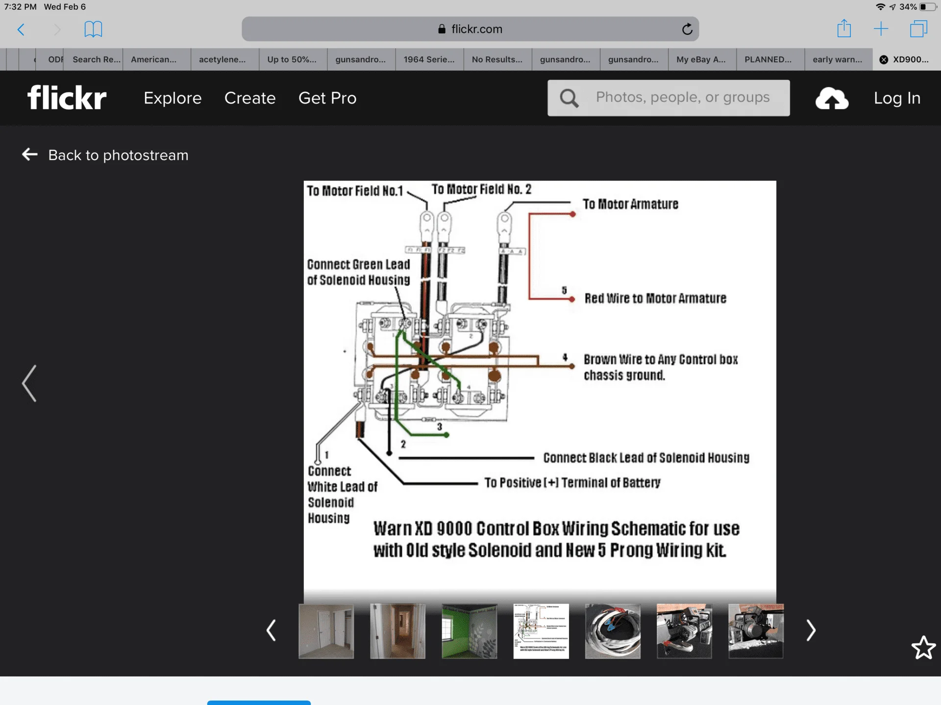Tap the Wi-Fi status icon
Screen dimensions: 941x705
point(880,7)
